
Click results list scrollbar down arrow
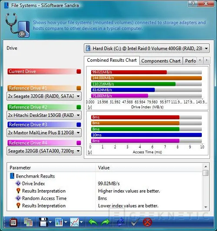click(206, 207)
